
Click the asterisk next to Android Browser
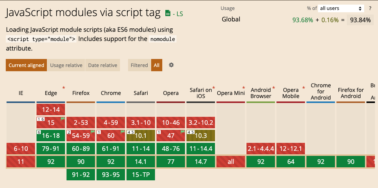(x=274, y=88)
